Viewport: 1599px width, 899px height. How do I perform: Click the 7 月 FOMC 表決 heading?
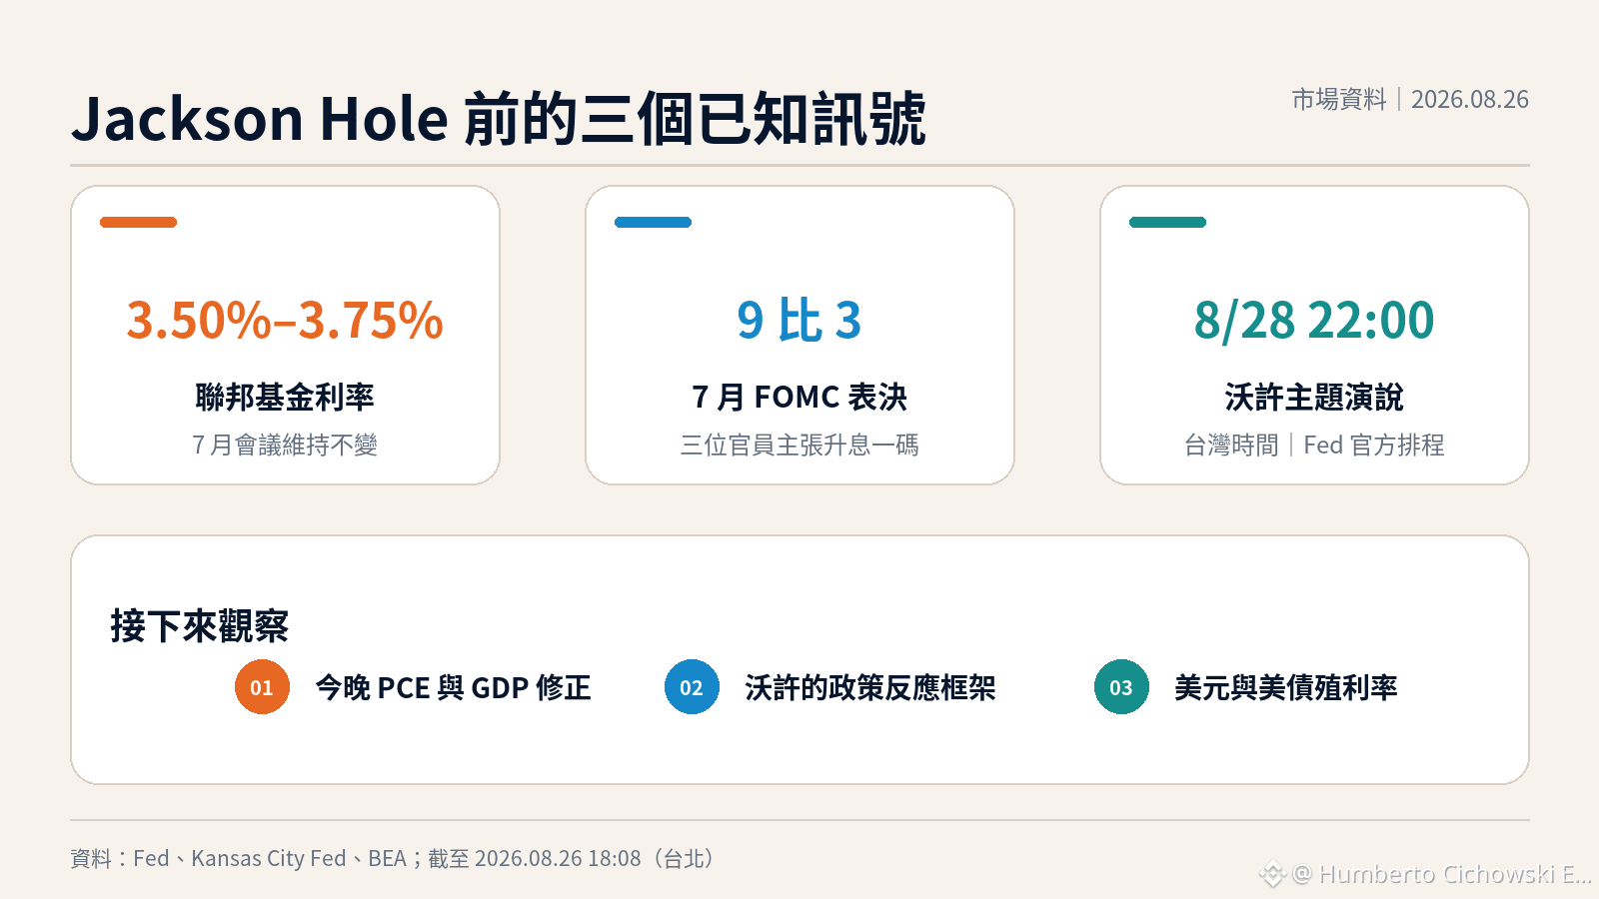[x=799, y=398]
